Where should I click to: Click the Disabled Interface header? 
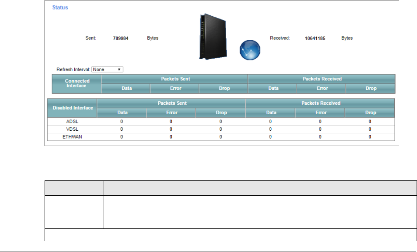(x=72, y=108)
